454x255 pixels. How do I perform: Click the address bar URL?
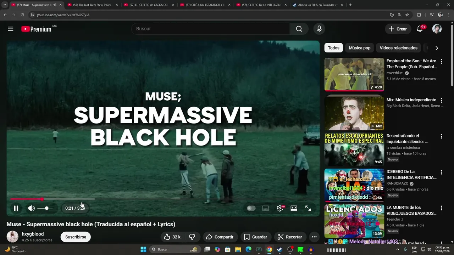click(63, 15)
